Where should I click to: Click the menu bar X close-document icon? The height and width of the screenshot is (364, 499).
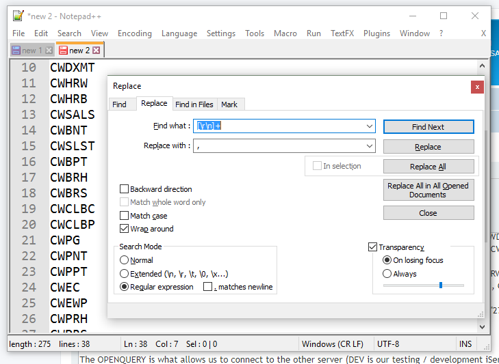click(483, 33)
